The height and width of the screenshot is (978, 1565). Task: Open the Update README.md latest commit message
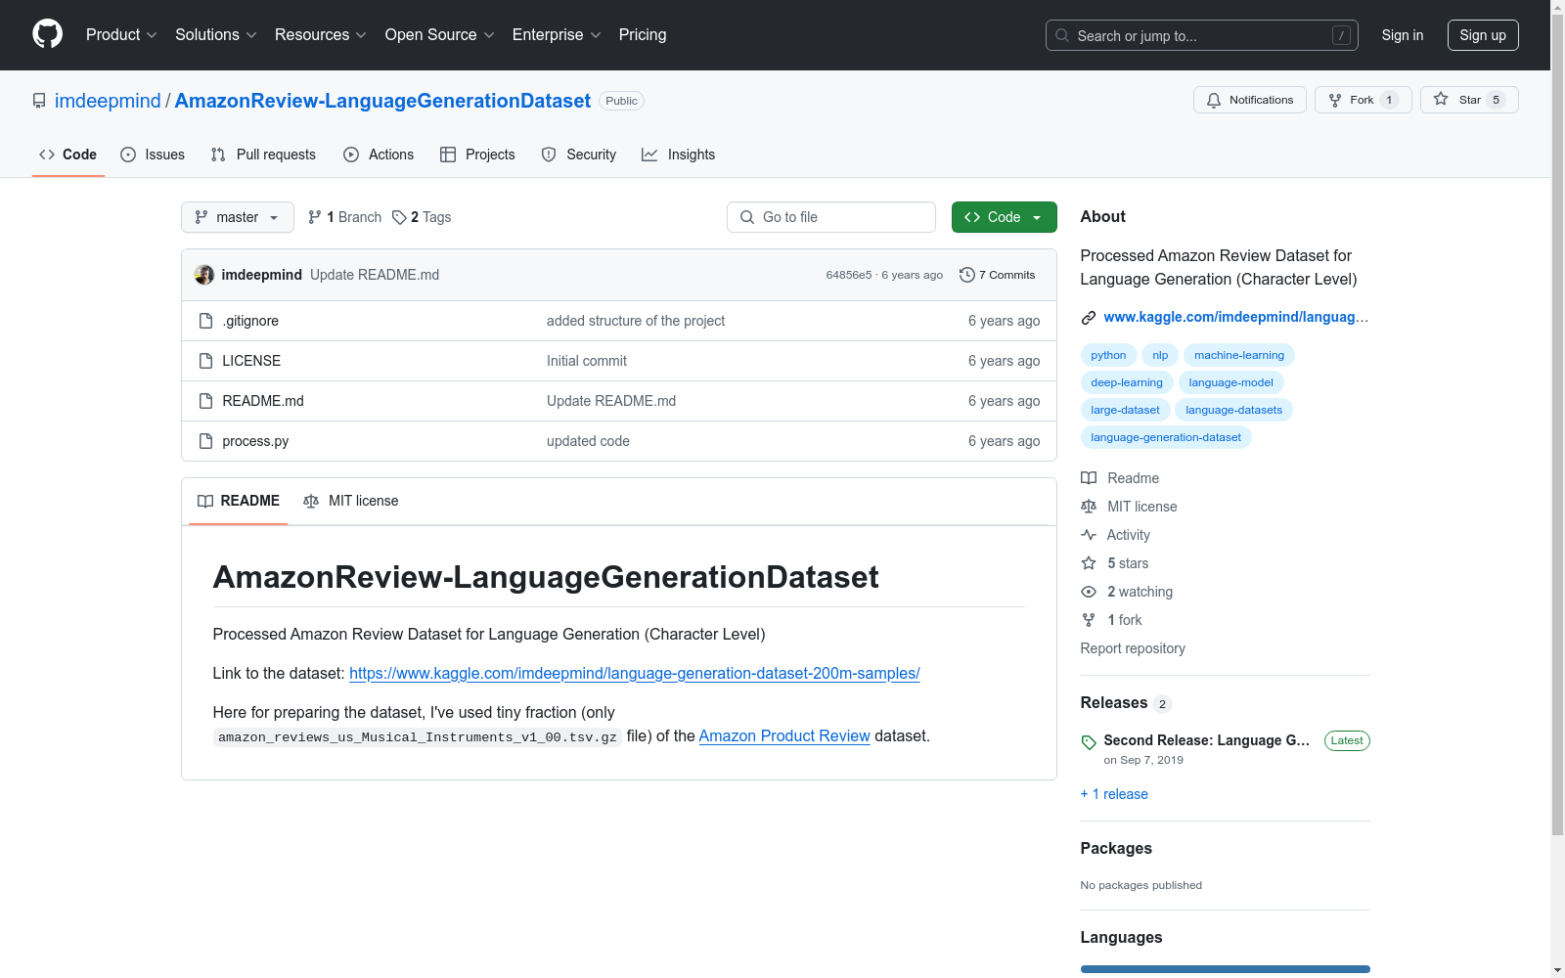(375, 275)
